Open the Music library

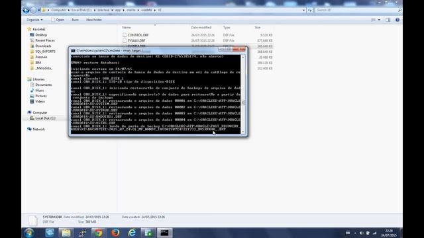click(x=40, y=91)
